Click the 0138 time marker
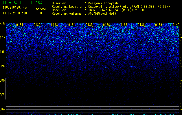Screen dimensions: 182x115 [141, 25]
